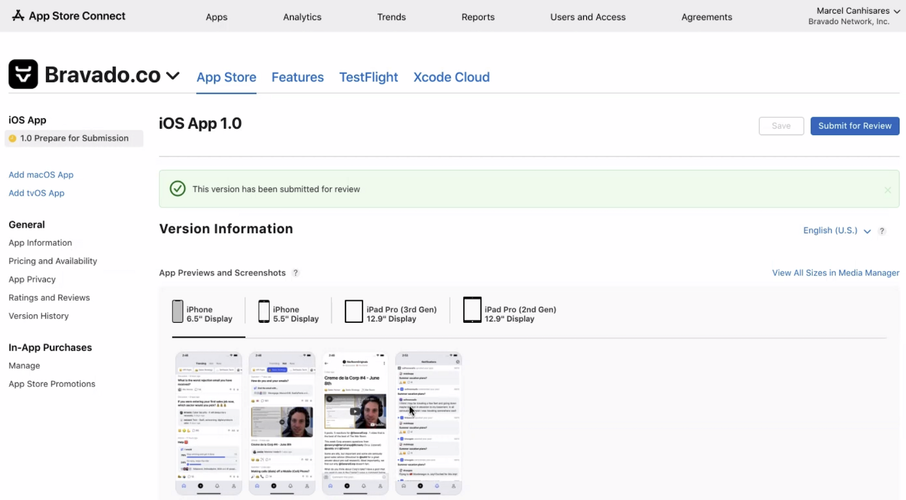906x500 pixels.
Task: Click the iPad Pro 2nd Gen device icon
Action: click(472, 310)
